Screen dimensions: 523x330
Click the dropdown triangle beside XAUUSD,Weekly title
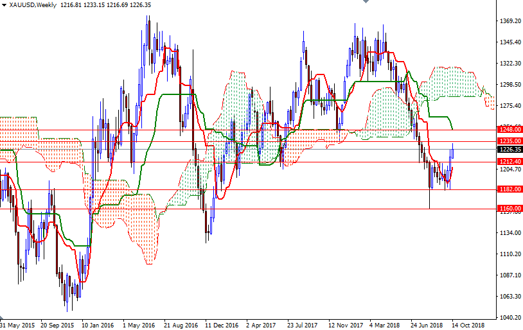[x=4, y=5]
